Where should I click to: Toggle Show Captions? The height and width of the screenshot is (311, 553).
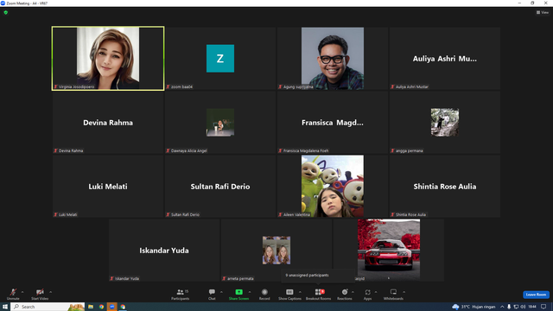pos(289,294)
